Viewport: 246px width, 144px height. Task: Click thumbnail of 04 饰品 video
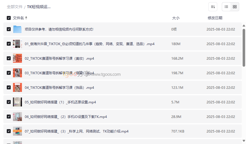[17, 88]
